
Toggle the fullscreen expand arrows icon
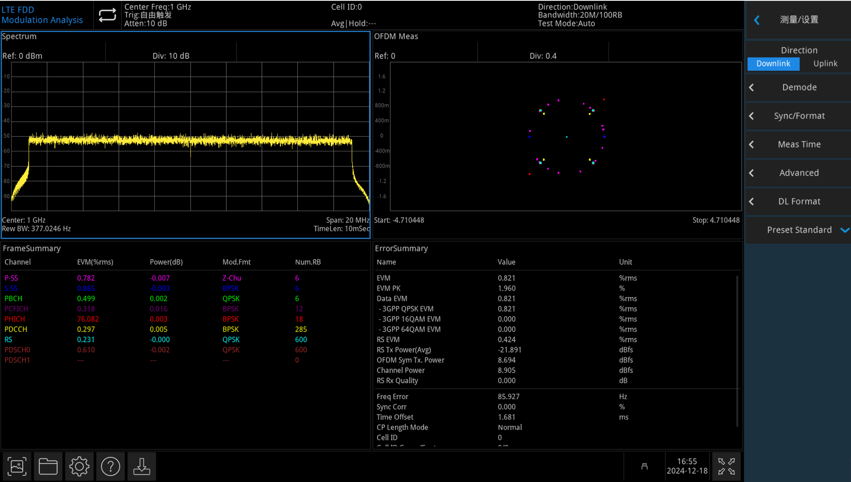(x=726, y=466)
